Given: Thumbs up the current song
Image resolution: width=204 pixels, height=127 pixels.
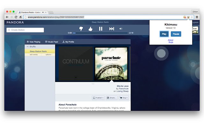Looking at the screenshot, I should (91, 29).
